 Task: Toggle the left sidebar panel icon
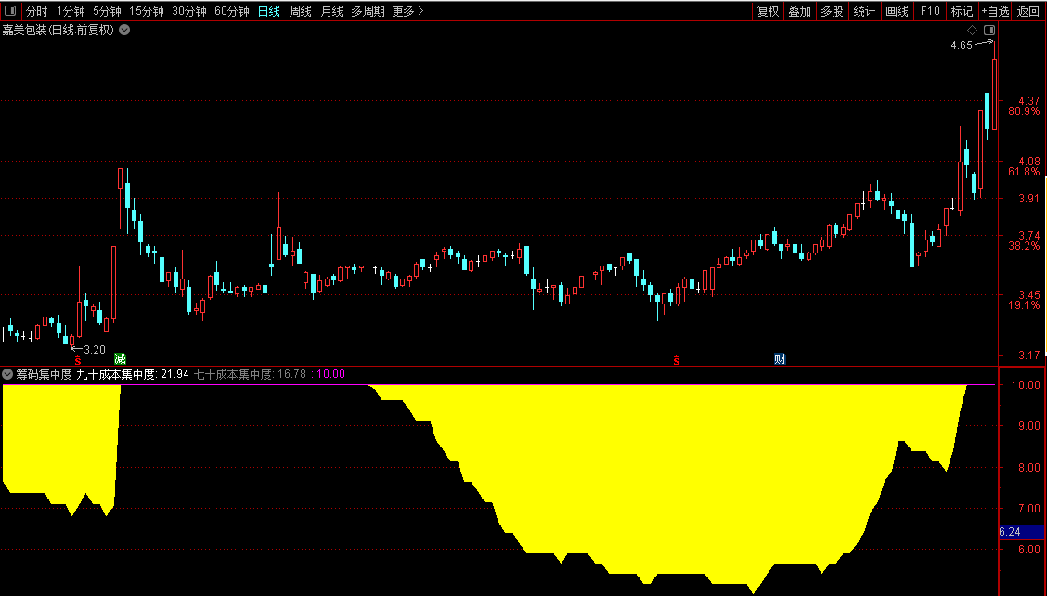click(10, 11)
